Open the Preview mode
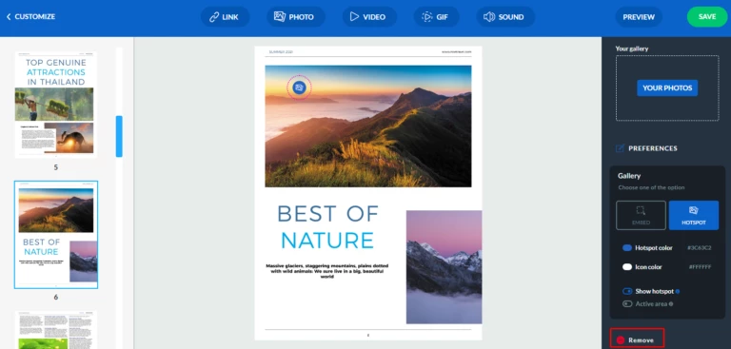Image resolution: width=731 pixels, height=349 pixels. coord(639,17)
